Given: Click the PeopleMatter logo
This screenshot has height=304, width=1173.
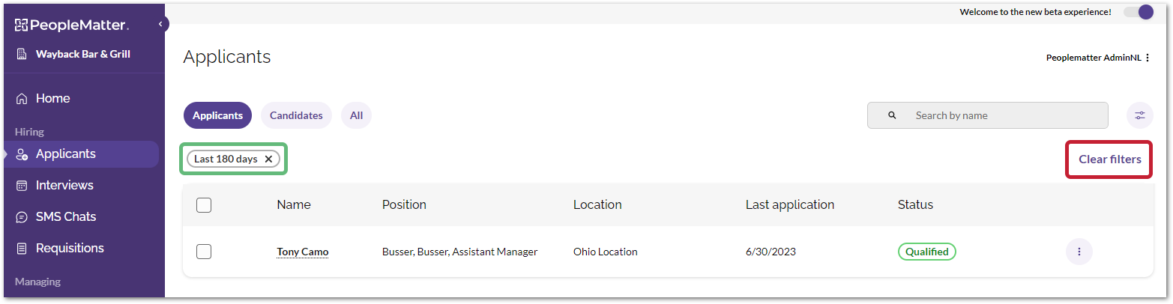Looking at the screenshot, I should point(72,25).
